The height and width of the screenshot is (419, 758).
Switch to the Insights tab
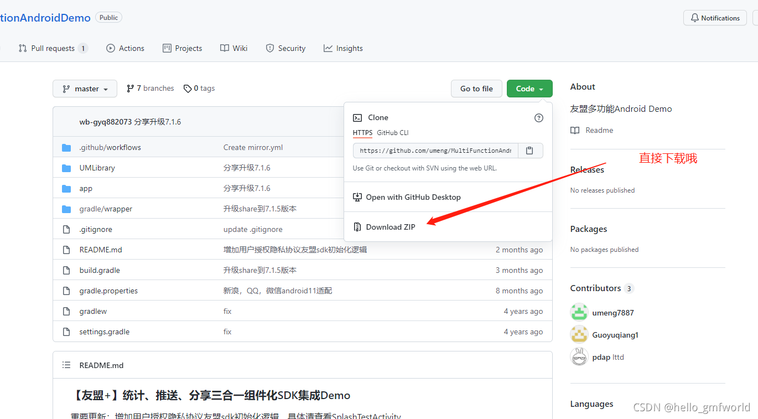[x=343, y=48]
